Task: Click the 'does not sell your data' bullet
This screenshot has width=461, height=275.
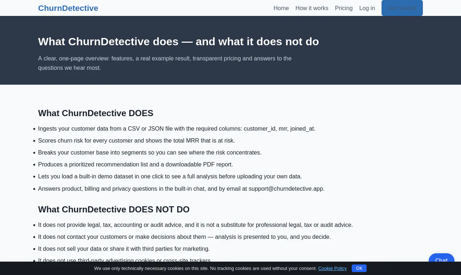Action: click(124, 249)
